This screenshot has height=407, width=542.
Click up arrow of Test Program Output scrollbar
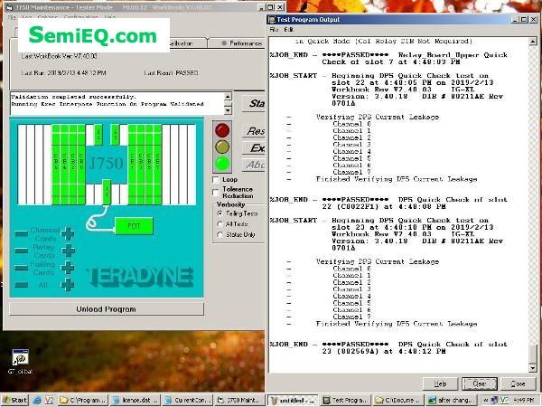pos(533,42)
